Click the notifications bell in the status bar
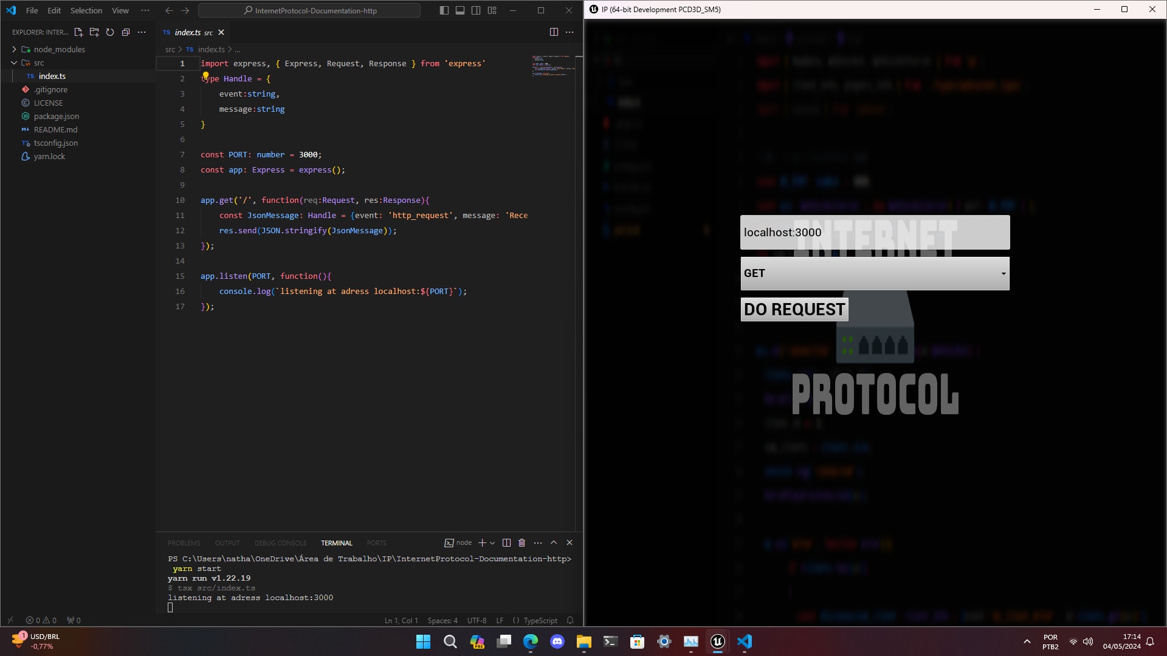 pos(570,620)
